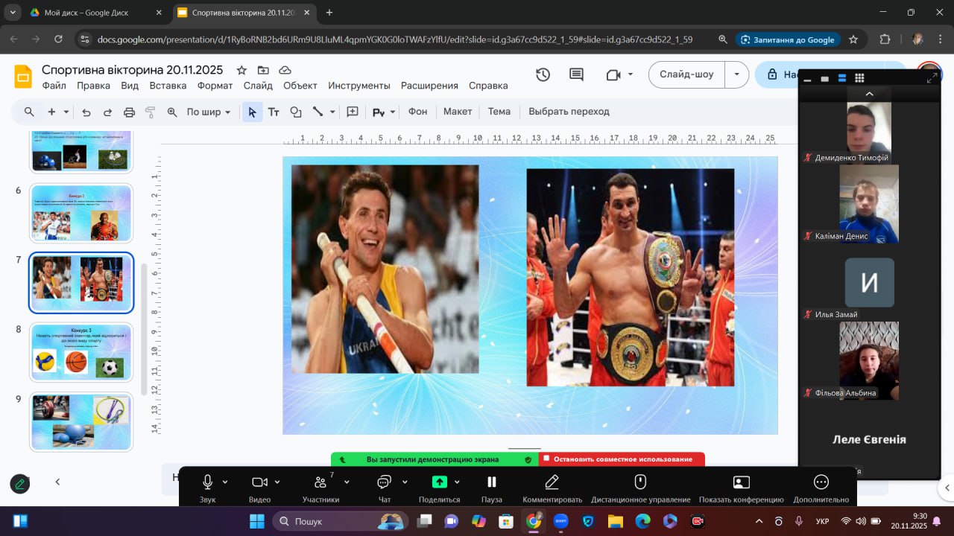This screenshot has width=954, height=536.
Task: Expand the Slideshow dropdown arrow
Action: 736,74
